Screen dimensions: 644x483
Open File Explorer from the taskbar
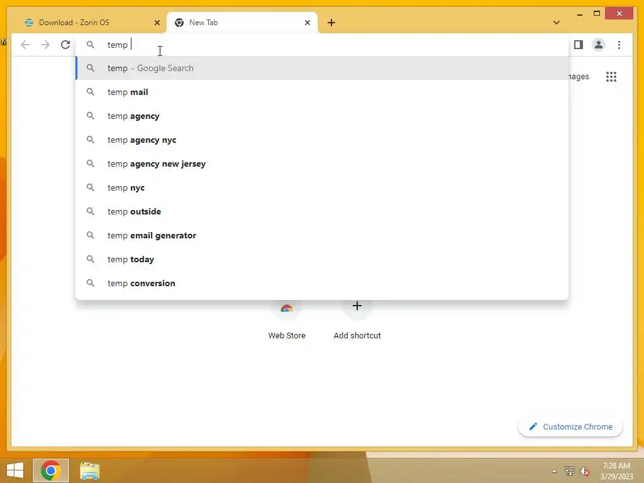coord(89,470)
